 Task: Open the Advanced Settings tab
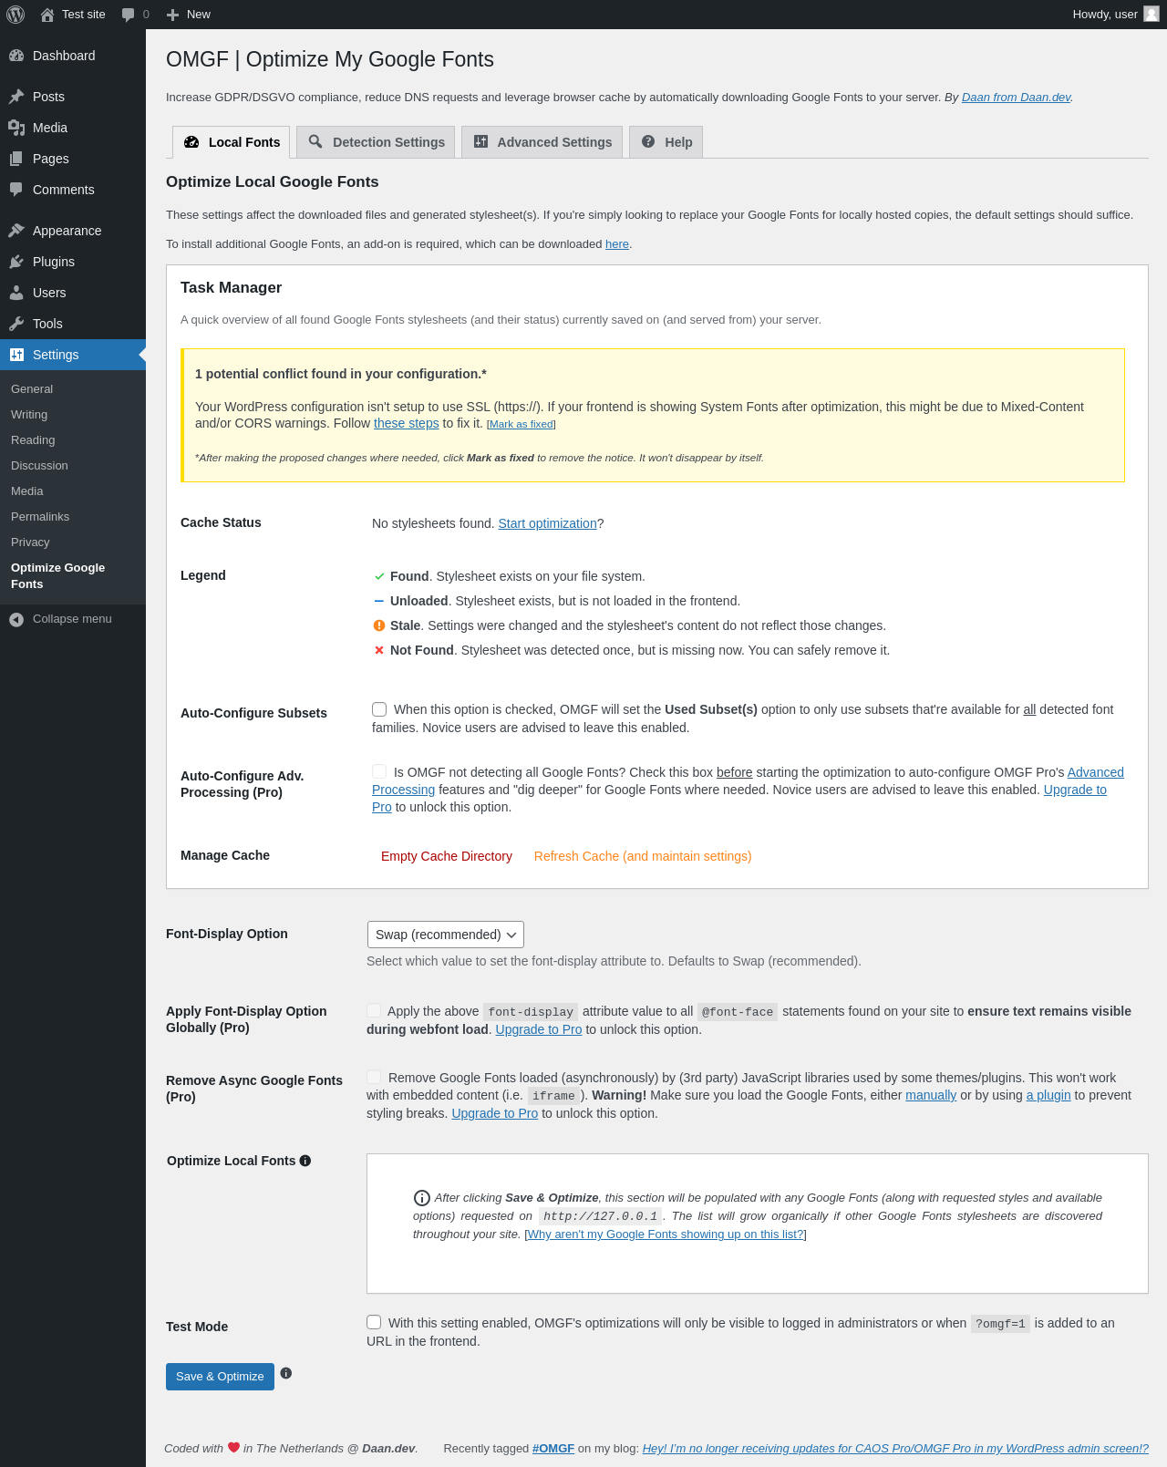(542, 142)
